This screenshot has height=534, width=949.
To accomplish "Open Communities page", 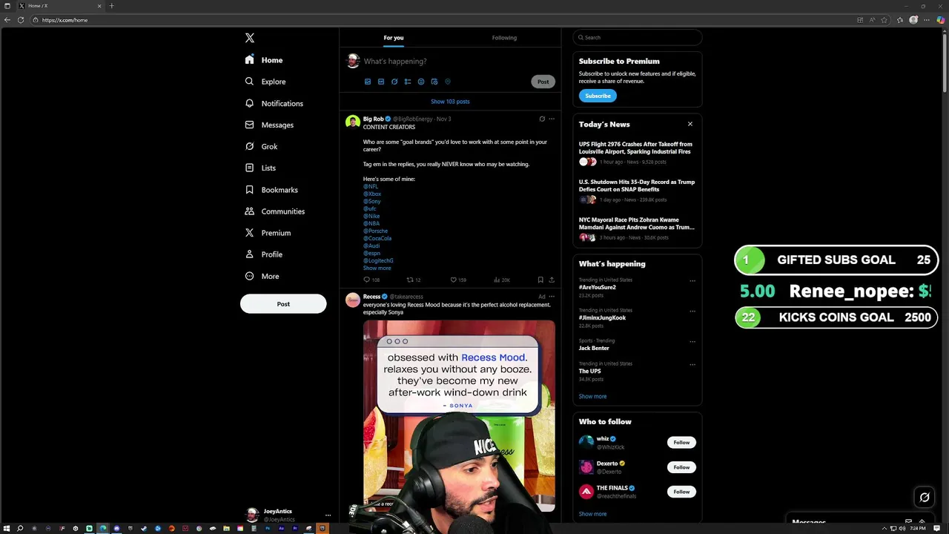I will [275, 211].
